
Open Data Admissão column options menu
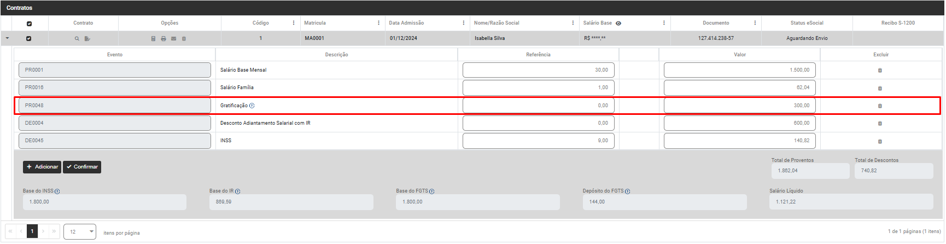[x=463, y=23]
